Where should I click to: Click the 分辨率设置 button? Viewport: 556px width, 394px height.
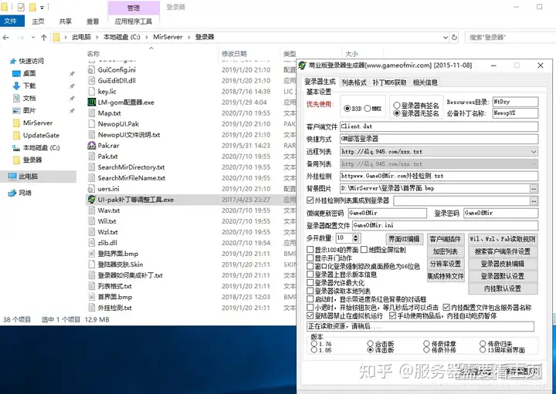445,264
